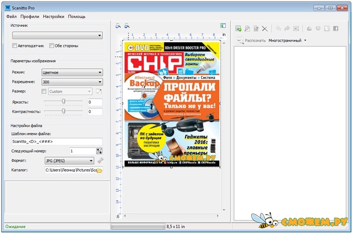Click the page size orientation icon

point(99,91)
